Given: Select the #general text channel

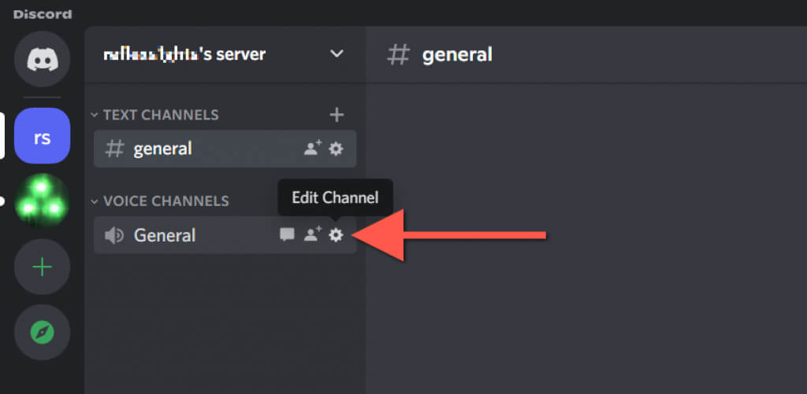Looking at the screenshot, I should [163, 149].
